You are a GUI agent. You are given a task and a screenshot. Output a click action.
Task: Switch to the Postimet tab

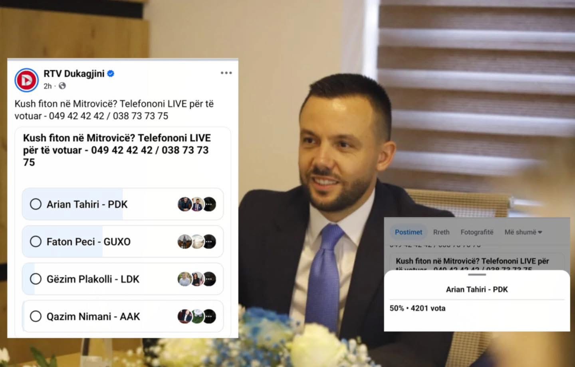click(408, 232)
